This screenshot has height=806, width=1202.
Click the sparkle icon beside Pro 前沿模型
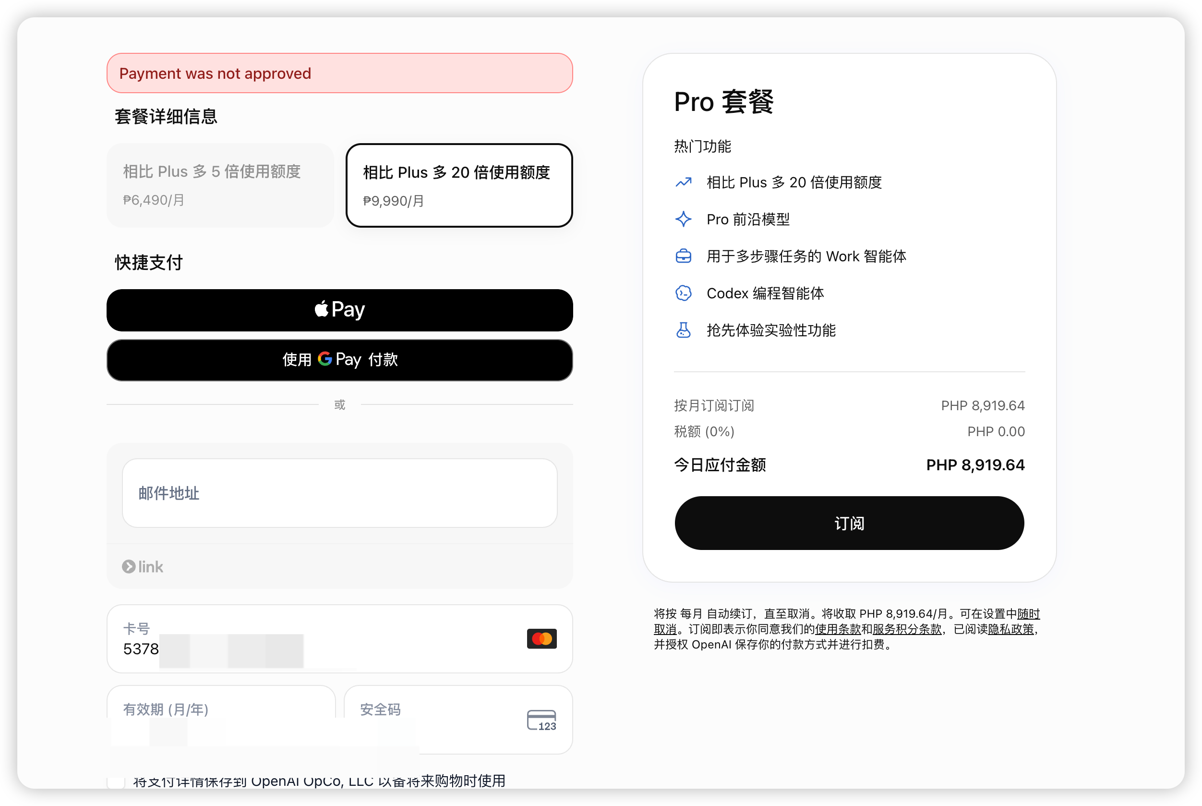point(683,220)
